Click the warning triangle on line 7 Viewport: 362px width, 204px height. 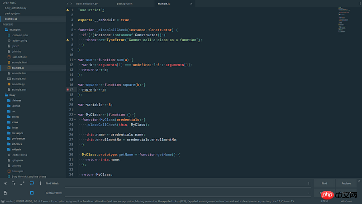[68, 40]
